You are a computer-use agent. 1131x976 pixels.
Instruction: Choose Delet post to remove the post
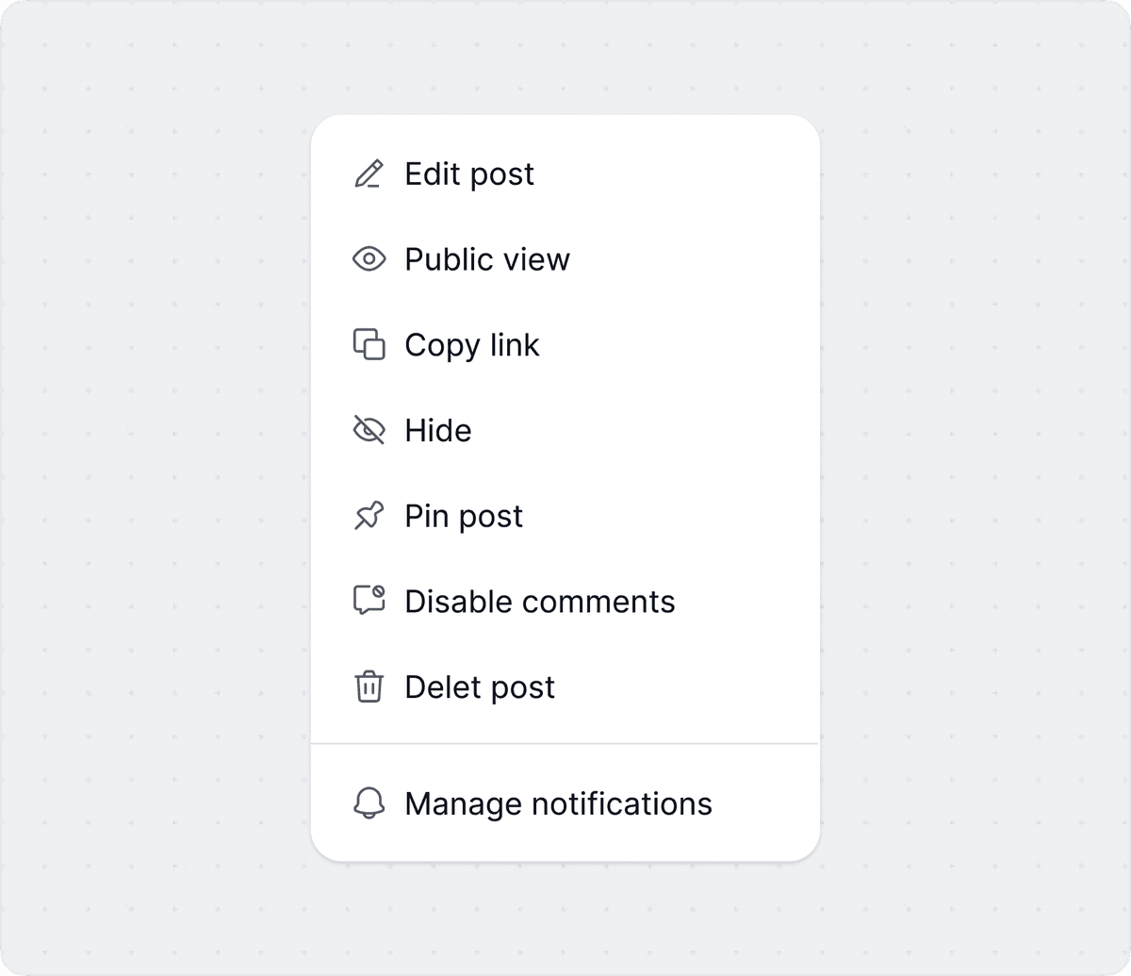pyautogui.click(x=479, y=687)
